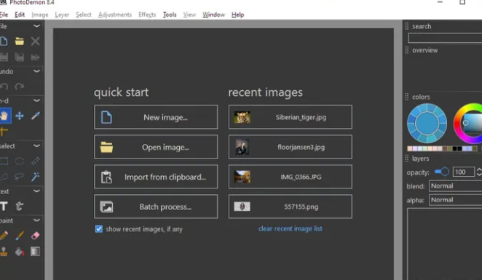Select the Paint bucket fill tool
The height and width of the screenshot is (280, 482).
coord(20,252)
